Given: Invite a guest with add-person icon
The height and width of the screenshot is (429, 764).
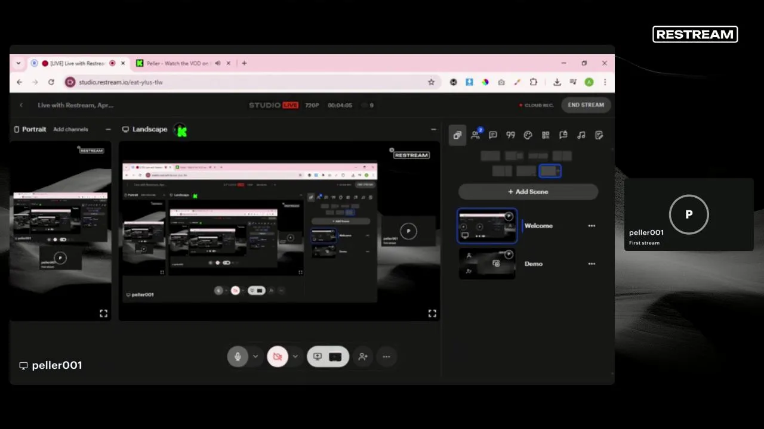Looking at the screenshot, I should (363, 356).
